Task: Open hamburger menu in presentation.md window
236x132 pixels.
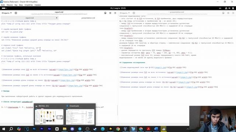Action: (228, 13)
